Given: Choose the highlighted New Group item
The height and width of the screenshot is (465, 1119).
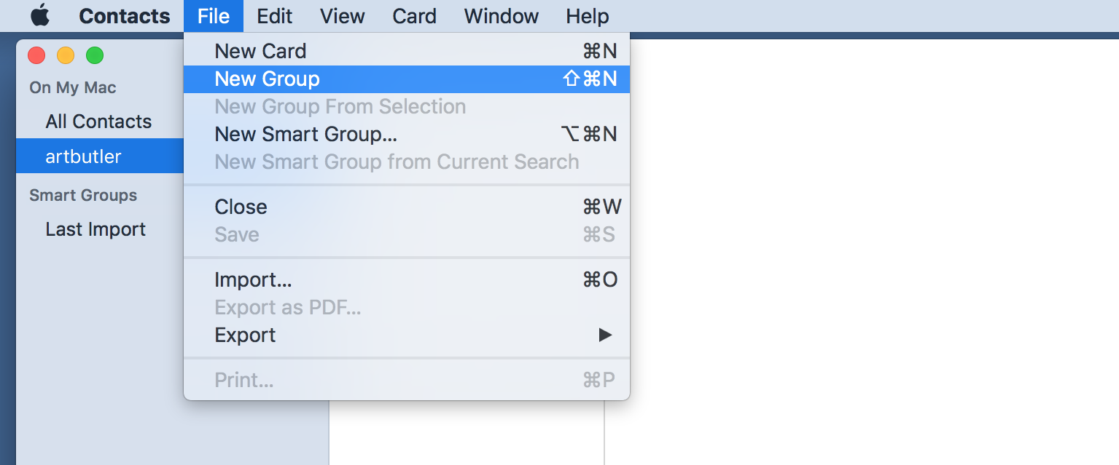Looking at the screenshot, I should (x=407, y=79).
